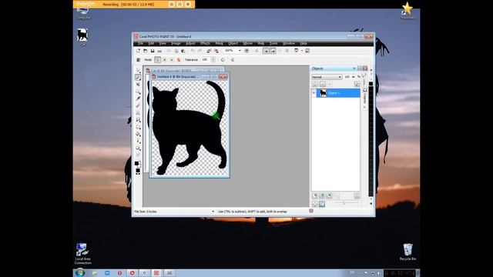
Task: Open the Adjust menu
Action: point(190,43)
